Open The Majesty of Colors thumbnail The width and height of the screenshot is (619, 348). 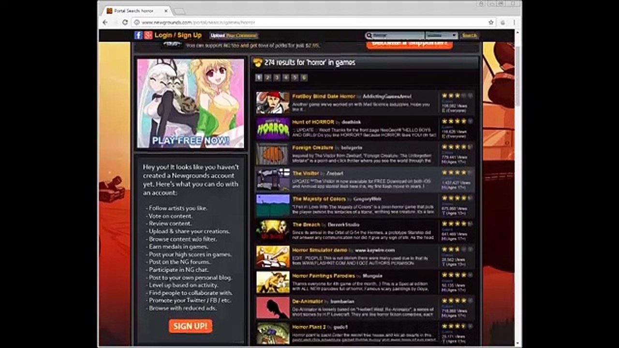[273, 205]
